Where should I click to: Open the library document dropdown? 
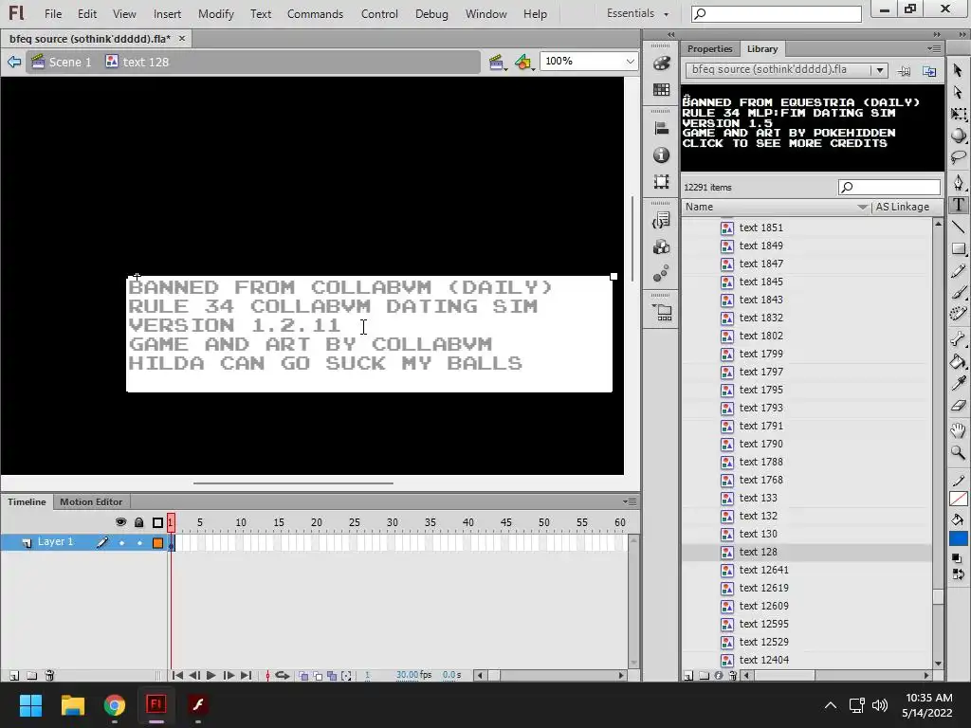[880, 70]
